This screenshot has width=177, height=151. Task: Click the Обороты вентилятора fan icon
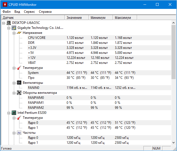tap(19, 93)
